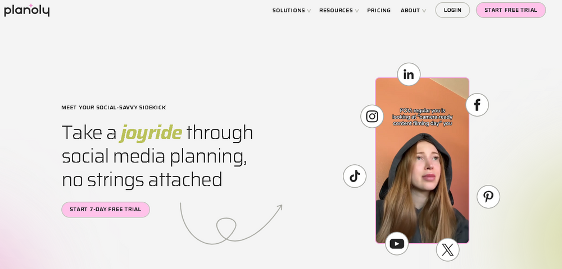Click the hooded woman video thumbnail
Viewport: 562px width, 269px height.
422,161
